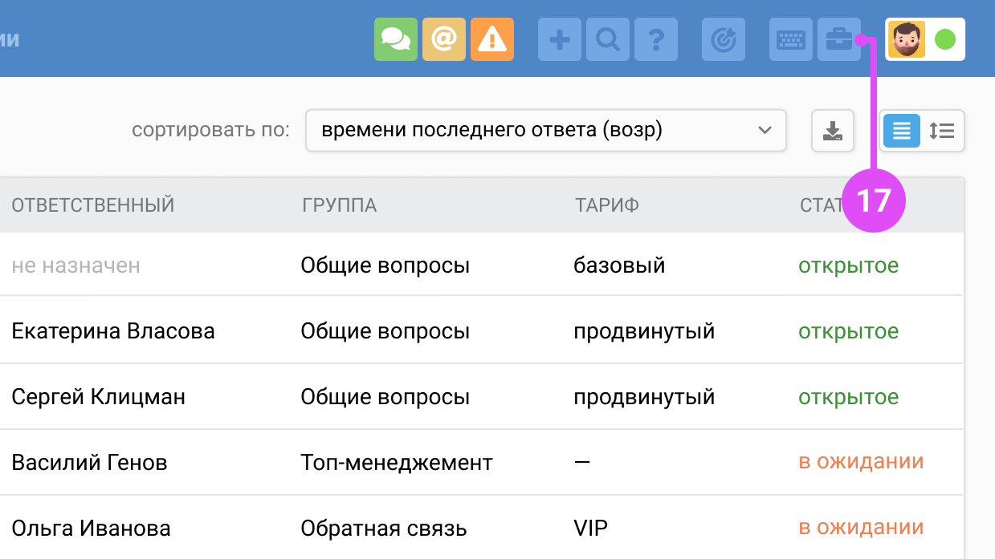Click the plus icon to add new
This screenshot has width=995, height=559.
[x=560, y=39]
